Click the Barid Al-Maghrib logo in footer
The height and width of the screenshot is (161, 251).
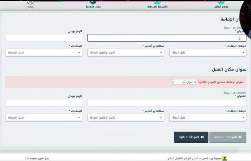[x=225, y=158]
